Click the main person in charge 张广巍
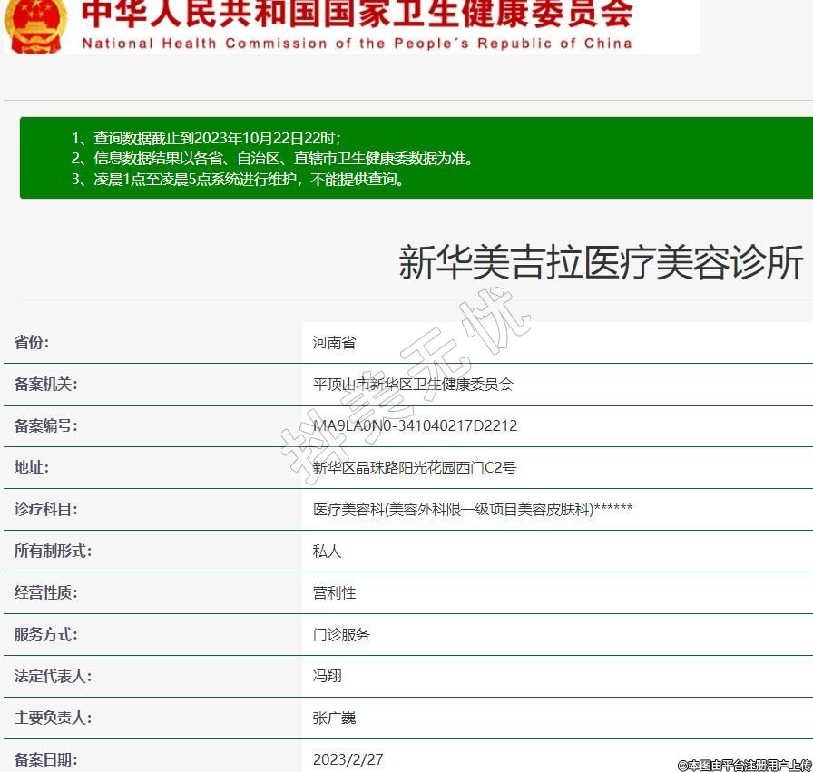Viewport: 813px width, 772px height. (x=334, y=718)
